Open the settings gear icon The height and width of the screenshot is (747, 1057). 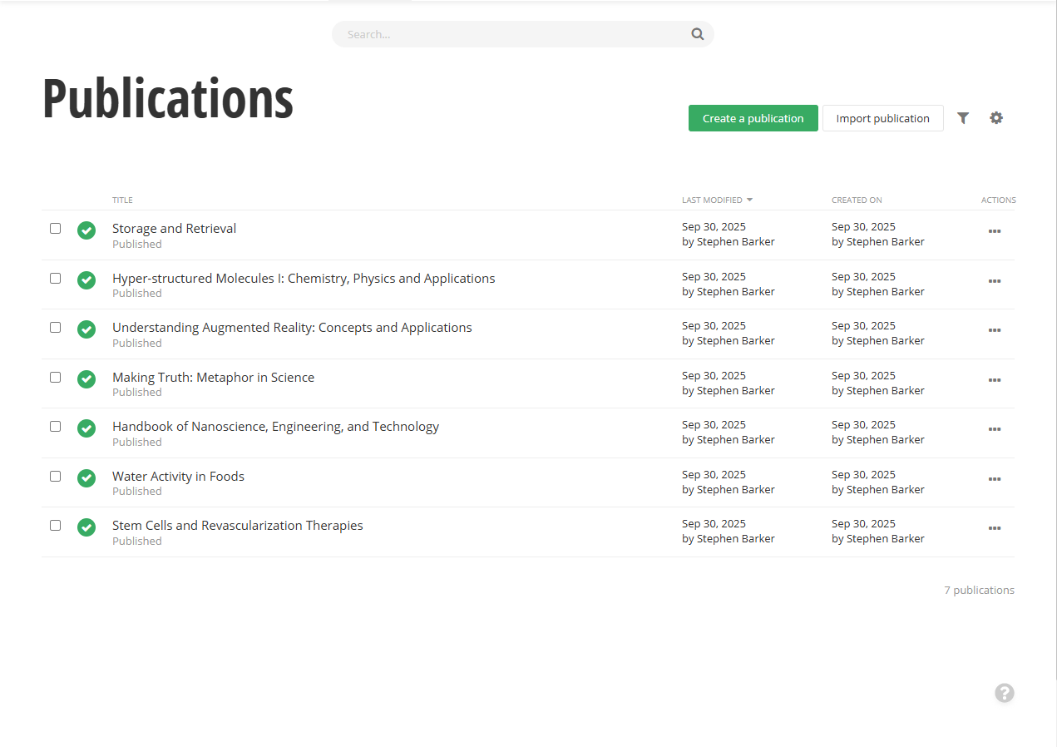pos(996,118)
